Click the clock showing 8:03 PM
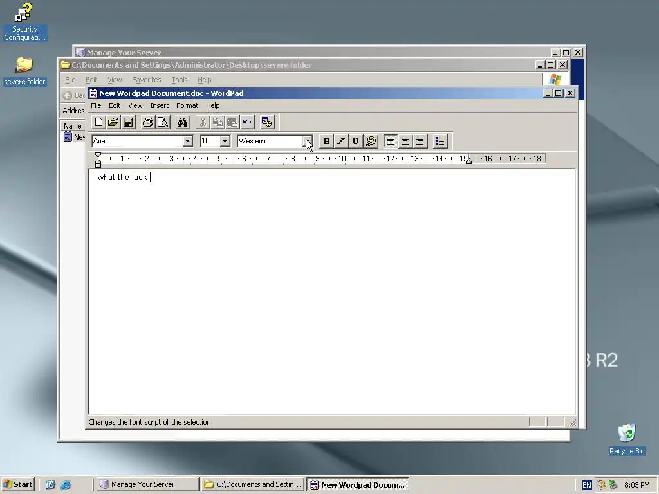The height and width of the screenshot is (494, 659). [x=636, y=485]
